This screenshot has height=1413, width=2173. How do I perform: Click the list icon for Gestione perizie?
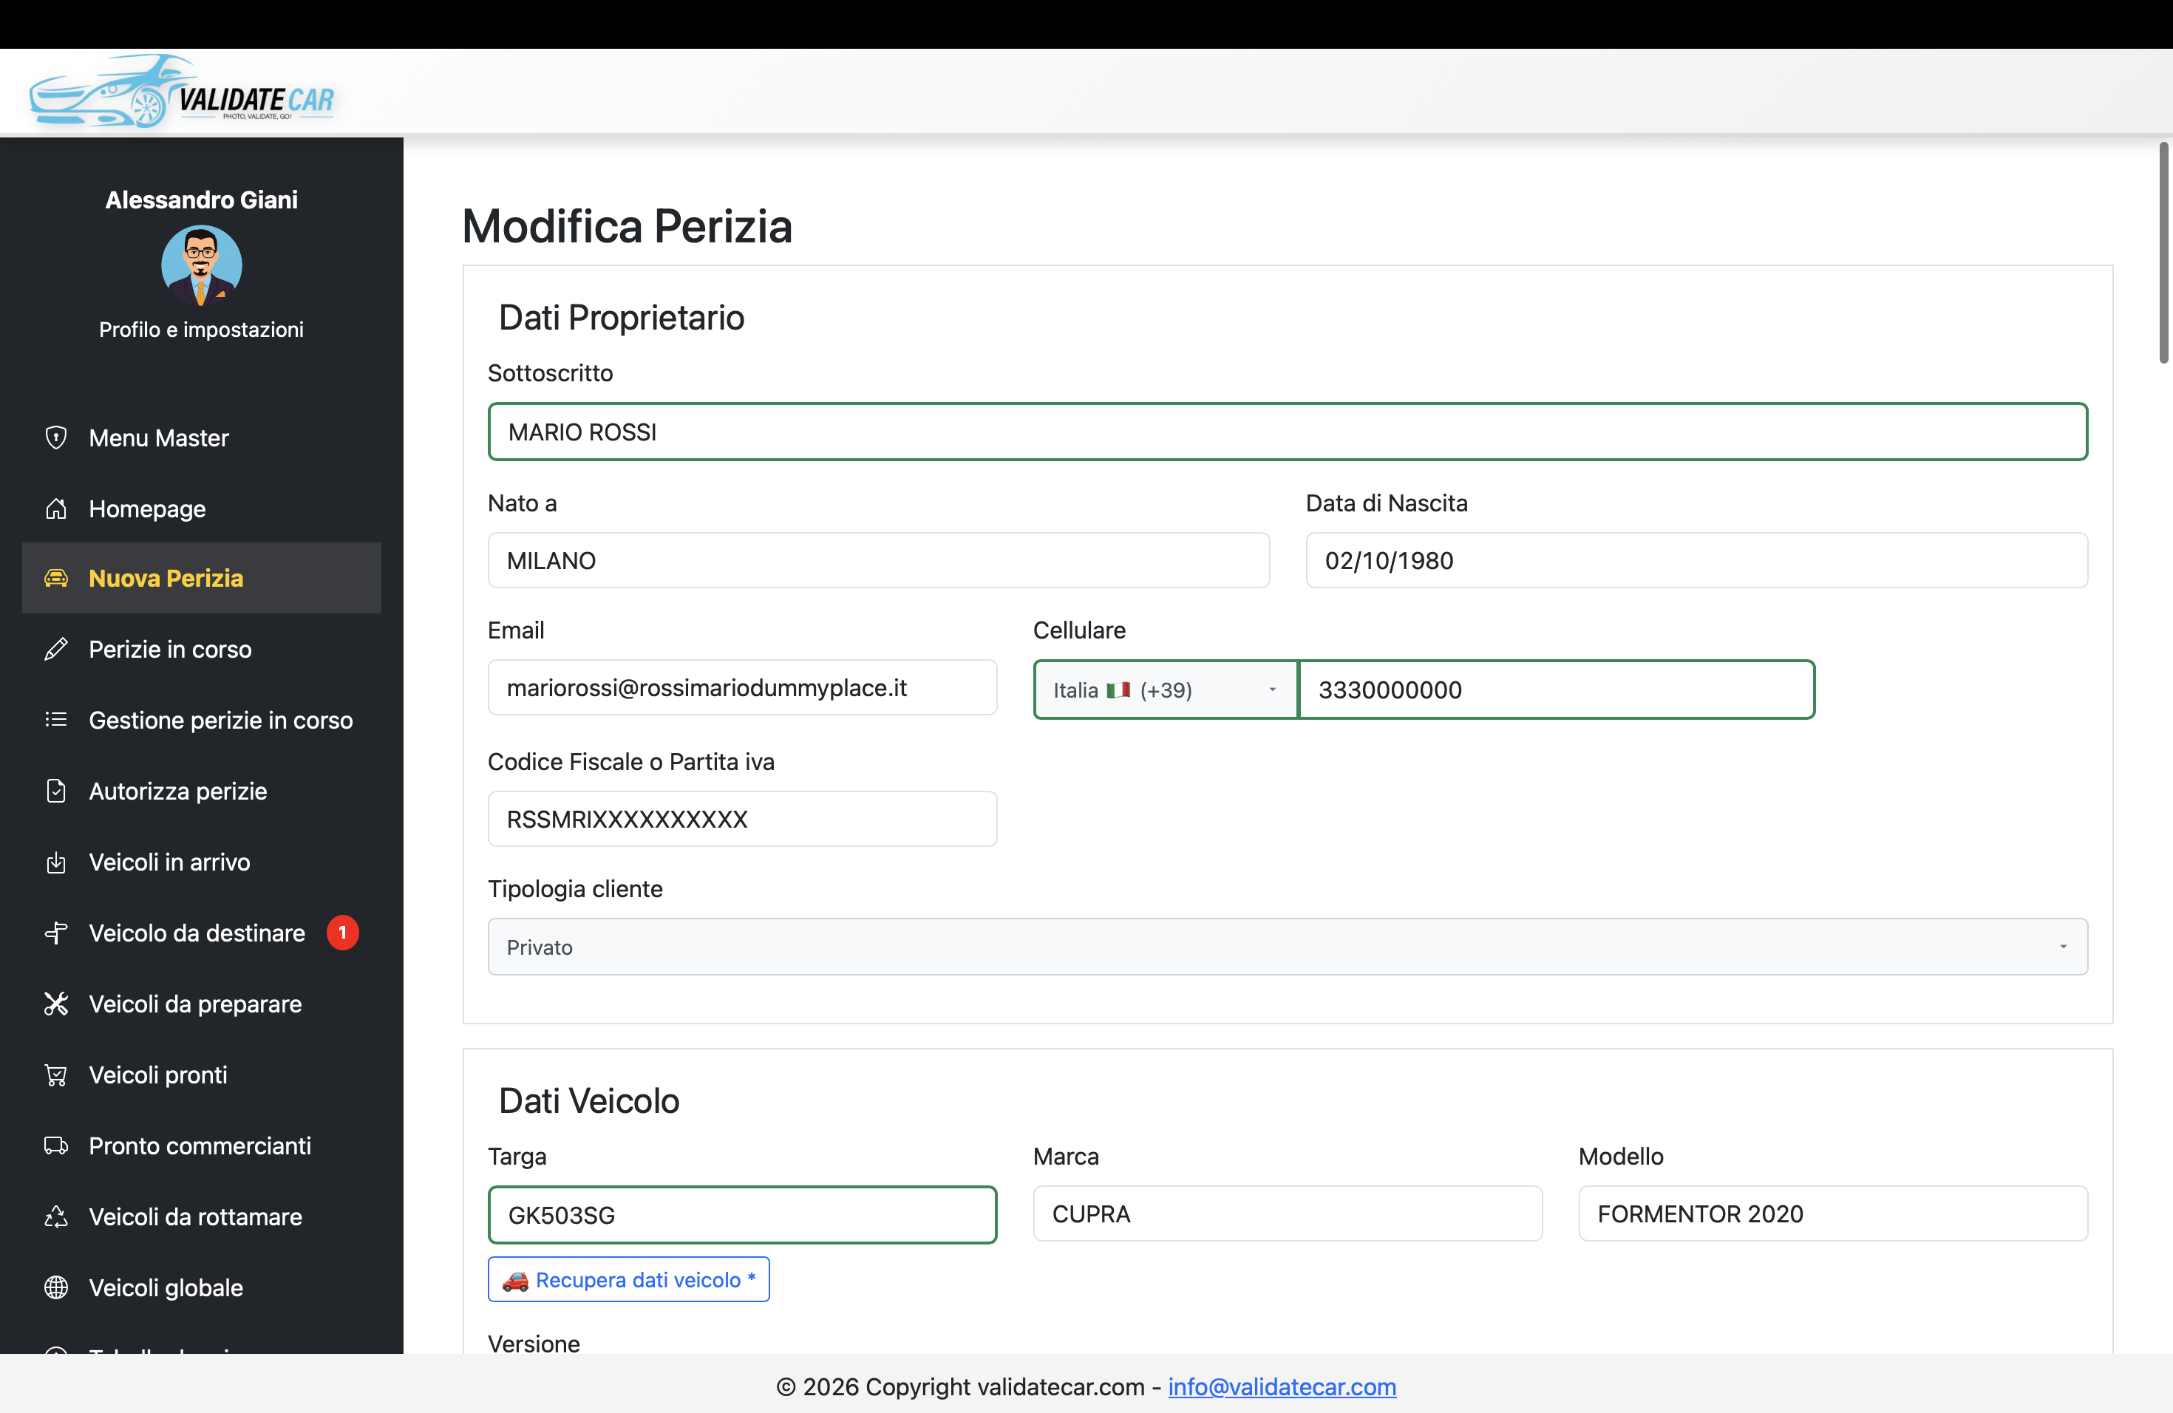(x=55, y=721)
